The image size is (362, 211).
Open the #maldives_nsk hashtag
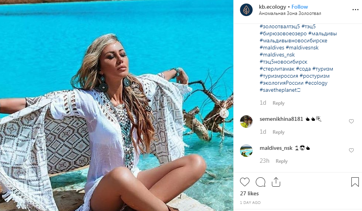point(277,55)
